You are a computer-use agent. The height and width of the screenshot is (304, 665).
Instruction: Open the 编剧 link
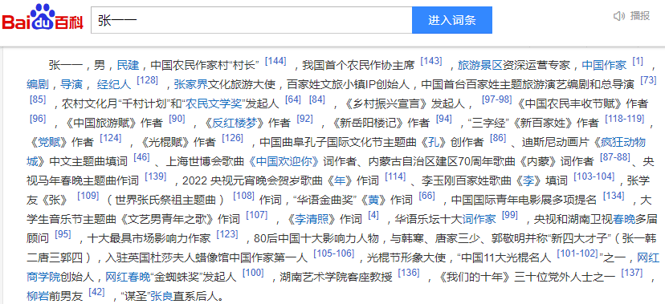click(x=37, y=84)
